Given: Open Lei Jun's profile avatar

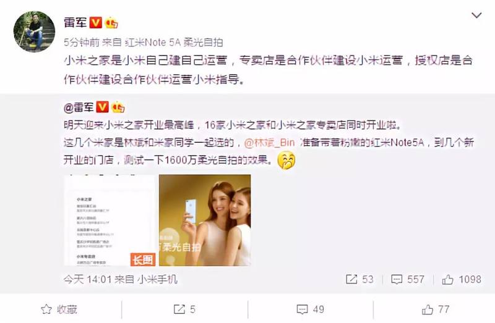Looking at the screenshot, I should pos(34,31).
